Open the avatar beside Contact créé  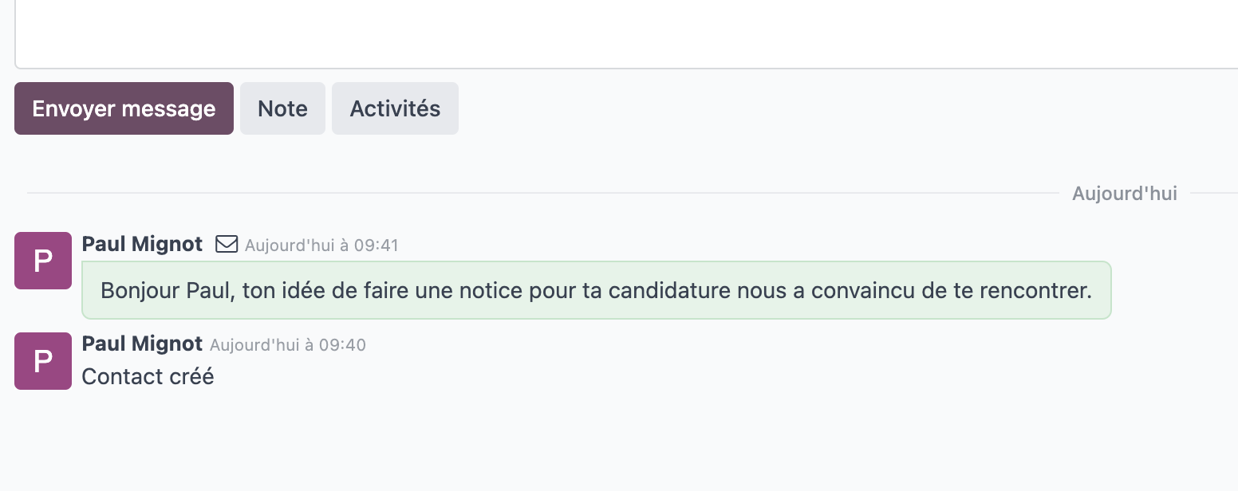click(x=43, y=361)
